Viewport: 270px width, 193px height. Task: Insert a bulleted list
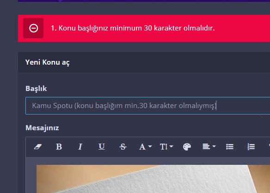point(230,147)
